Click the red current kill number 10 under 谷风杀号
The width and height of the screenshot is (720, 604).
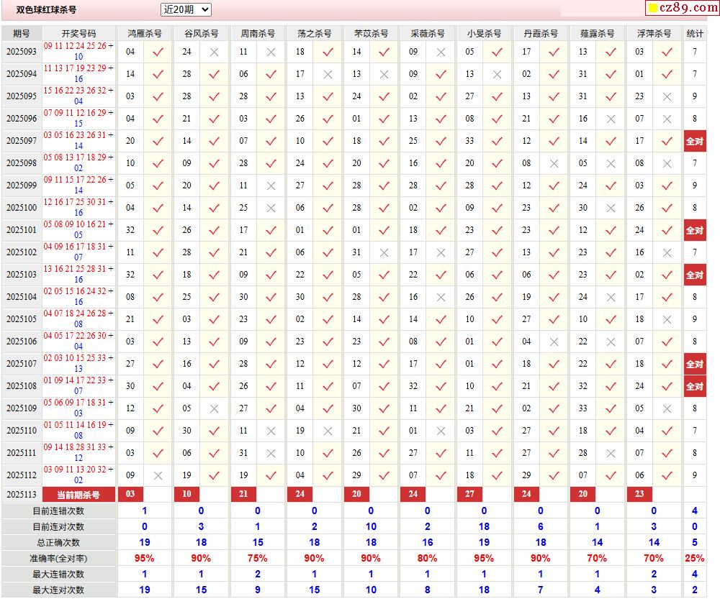[186, 494]
